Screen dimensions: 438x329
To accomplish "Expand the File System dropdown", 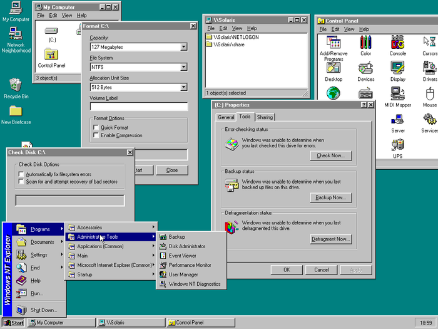I will [183, 67].
